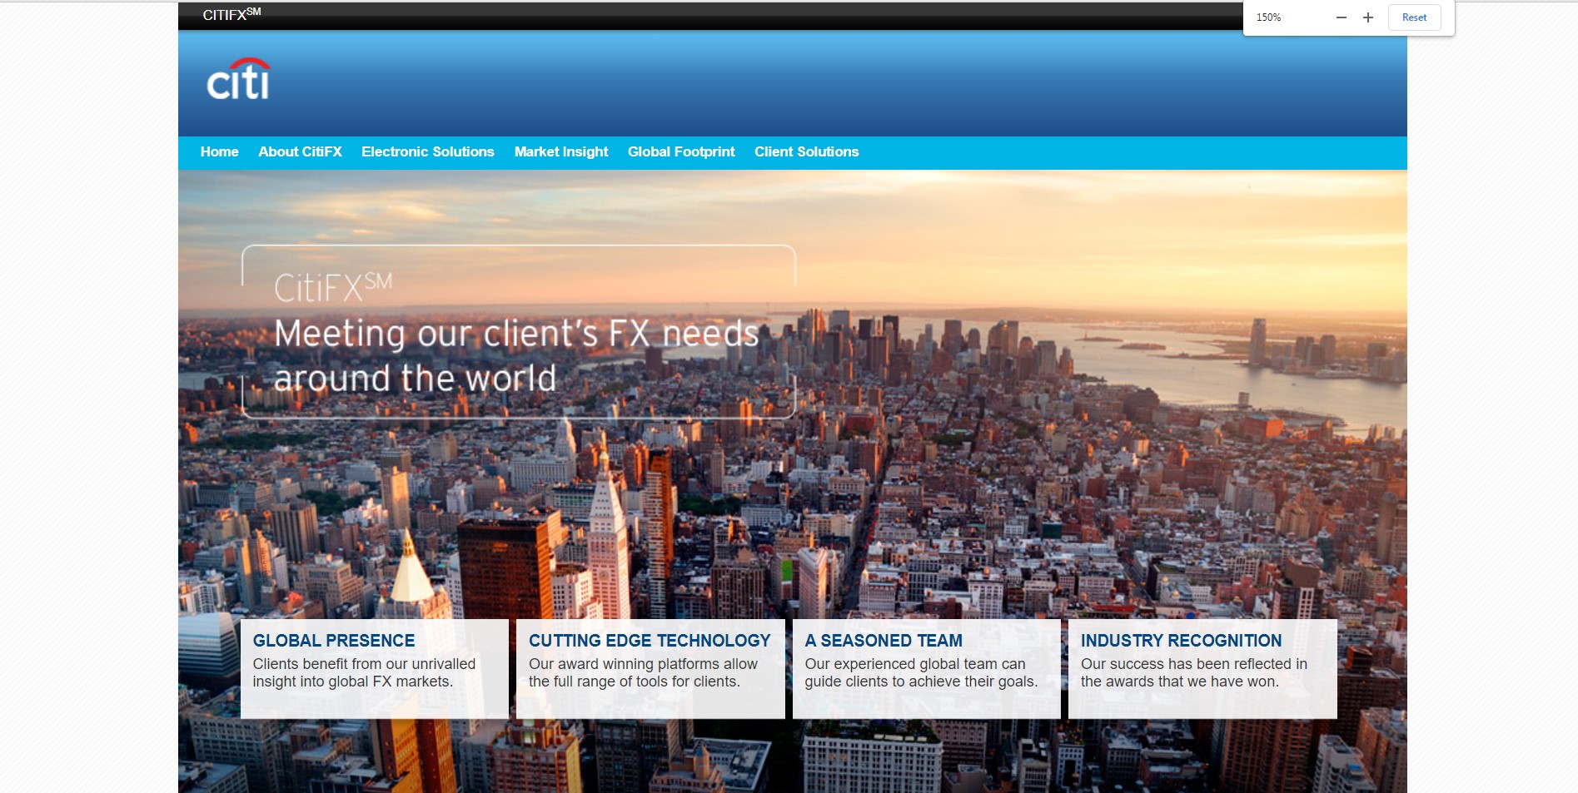Open the Global Presence card
1578x793 pixels.
[x=375, y=668]
